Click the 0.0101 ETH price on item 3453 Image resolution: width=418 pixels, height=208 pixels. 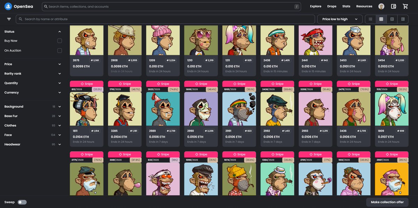tap(348, 66)
